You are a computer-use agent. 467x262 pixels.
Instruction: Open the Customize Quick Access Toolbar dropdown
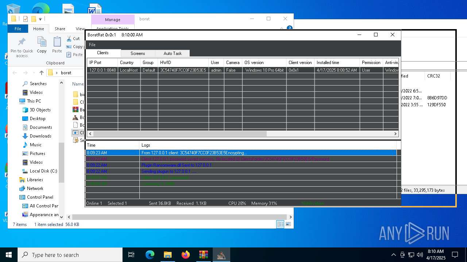click(40, 19)
